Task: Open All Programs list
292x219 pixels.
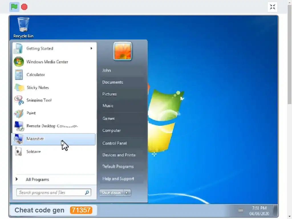Action: (x=37, y=180)
